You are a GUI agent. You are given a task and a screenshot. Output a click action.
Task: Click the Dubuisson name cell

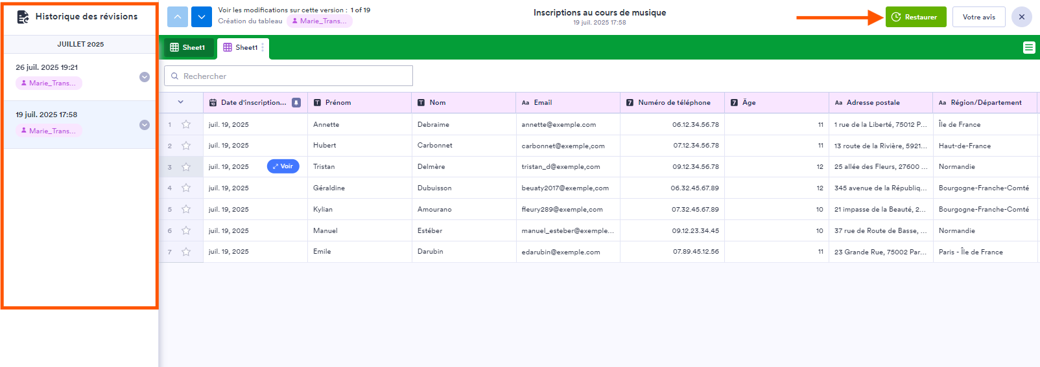464,188
